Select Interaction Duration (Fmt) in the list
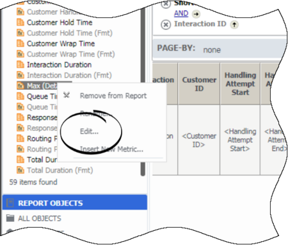The height and width of the screenshot is (245, 288). click(69, 75)
